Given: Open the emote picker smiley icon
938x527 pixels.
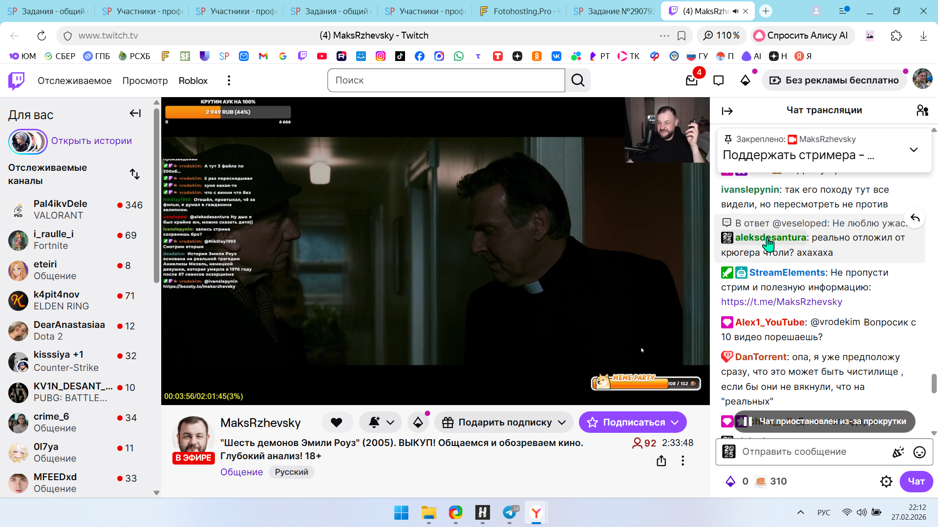Looking at the screenshot, I should [x=919, y=452].
